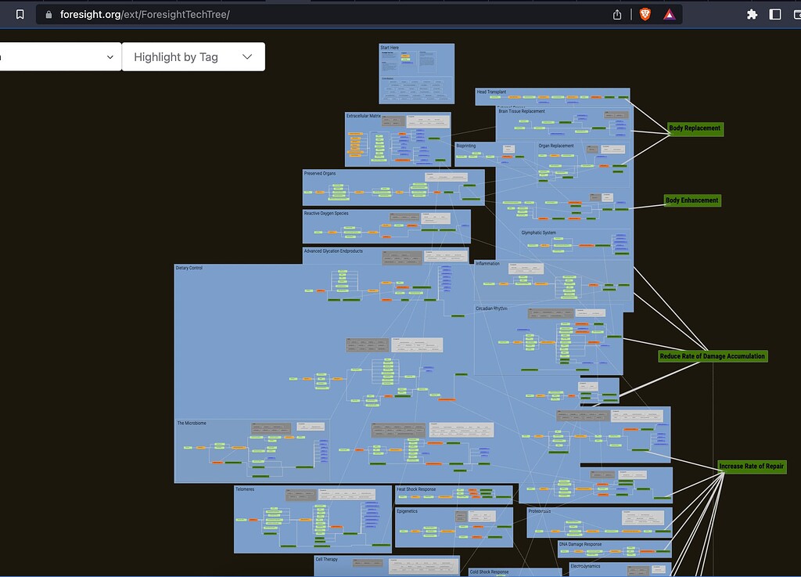Screen dimensions: 801x577
Task: Select the Extracellular Matrix section
Action: [398, 139]
